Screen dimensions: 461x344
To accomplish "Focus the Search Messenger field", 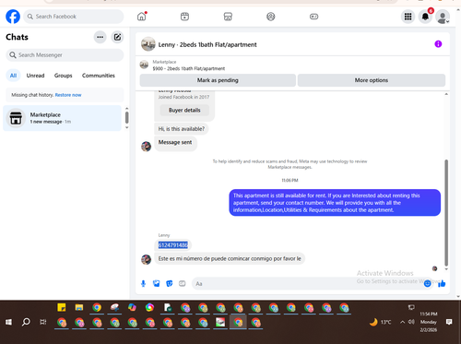I will 65,55.
